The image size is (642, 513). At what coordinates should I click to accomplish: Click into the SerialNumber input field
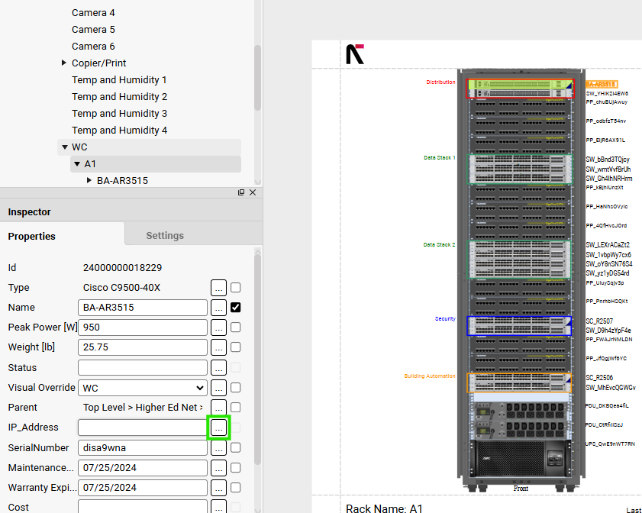click(x=143, y=448)
